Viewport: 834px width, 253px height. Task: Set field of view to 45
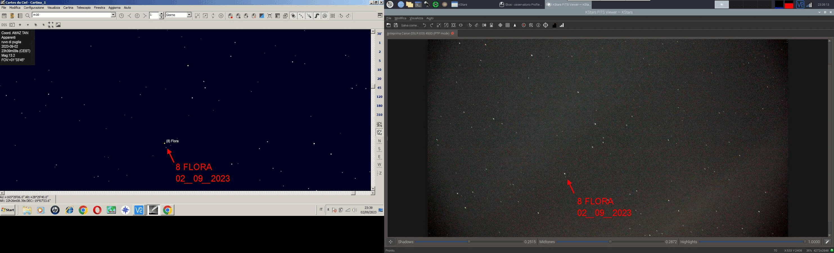(x=379, y=88)
